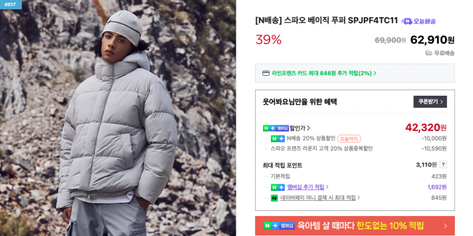Click the N+ badge before 멤버십 추가 적립
Screen dimensions: 473x236
[277, 187]
